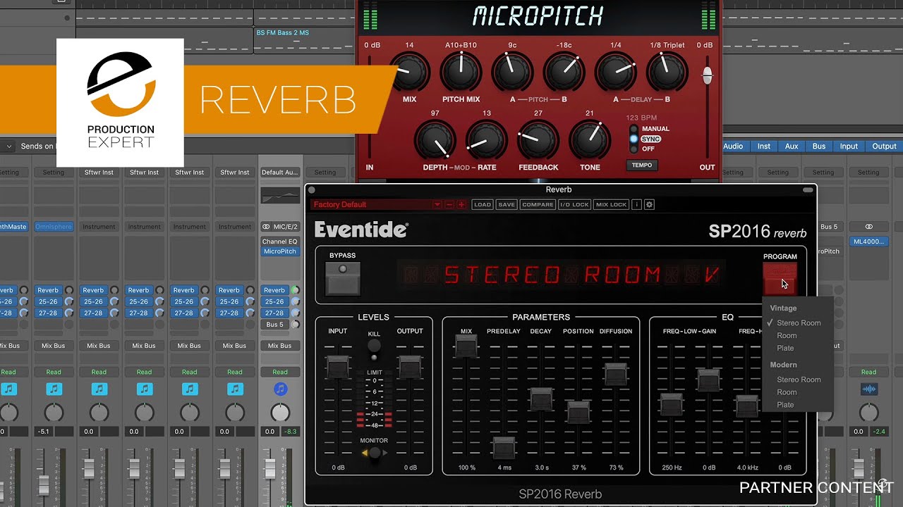Toggle the I/O LOCK button
Image resolution: width=903 pixels, height=507 pixels.
(x=574, y=204)
